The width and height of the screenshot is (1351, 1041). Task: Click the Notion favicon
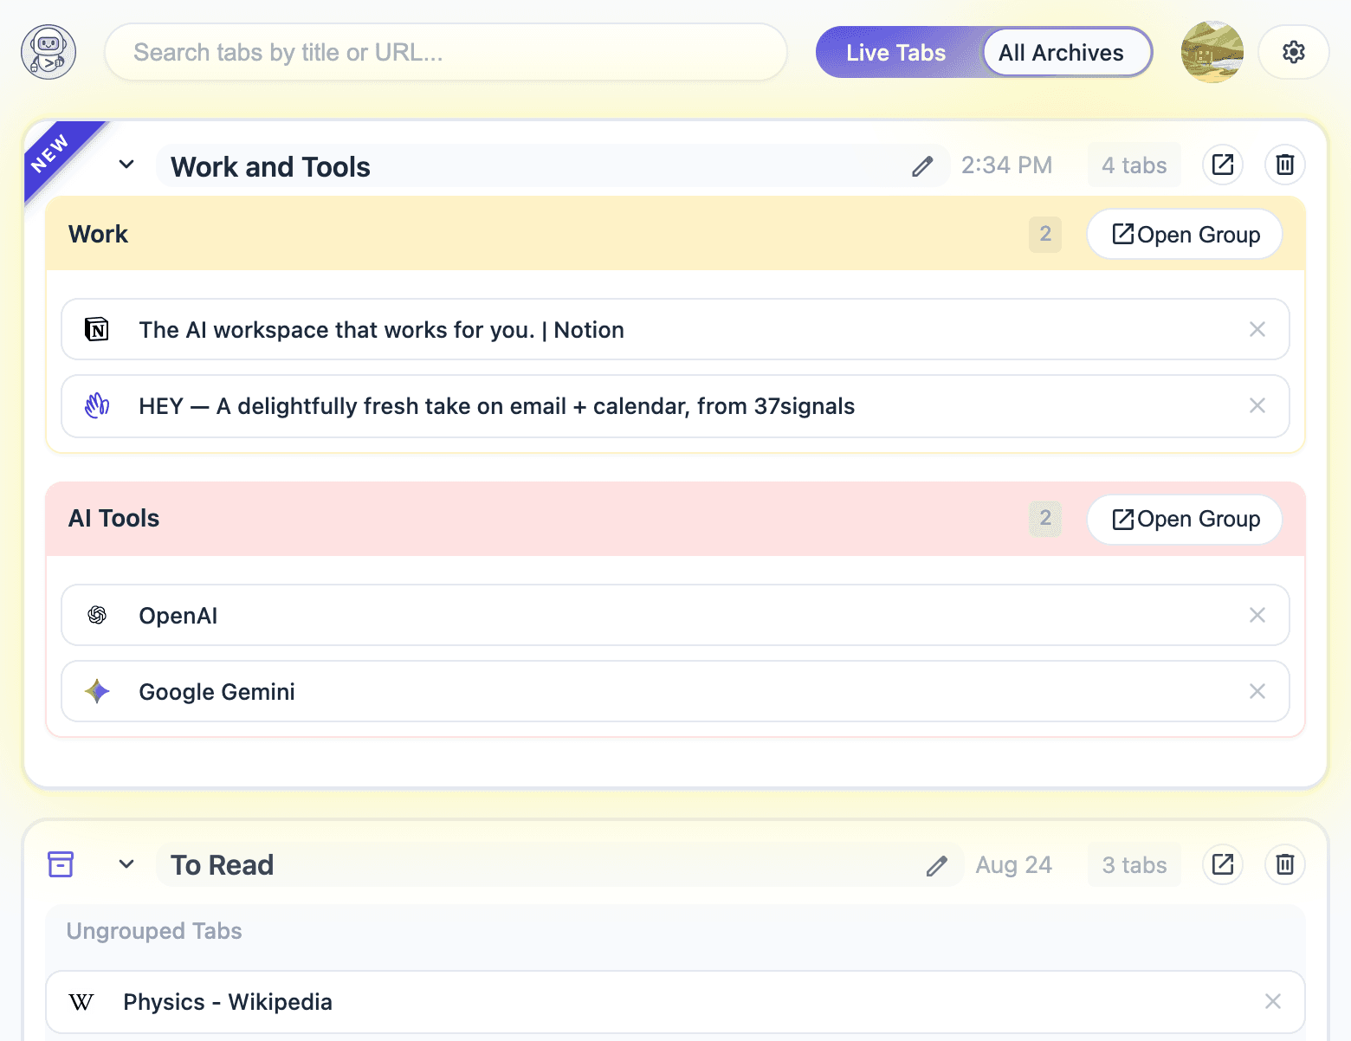coord(97,329)
